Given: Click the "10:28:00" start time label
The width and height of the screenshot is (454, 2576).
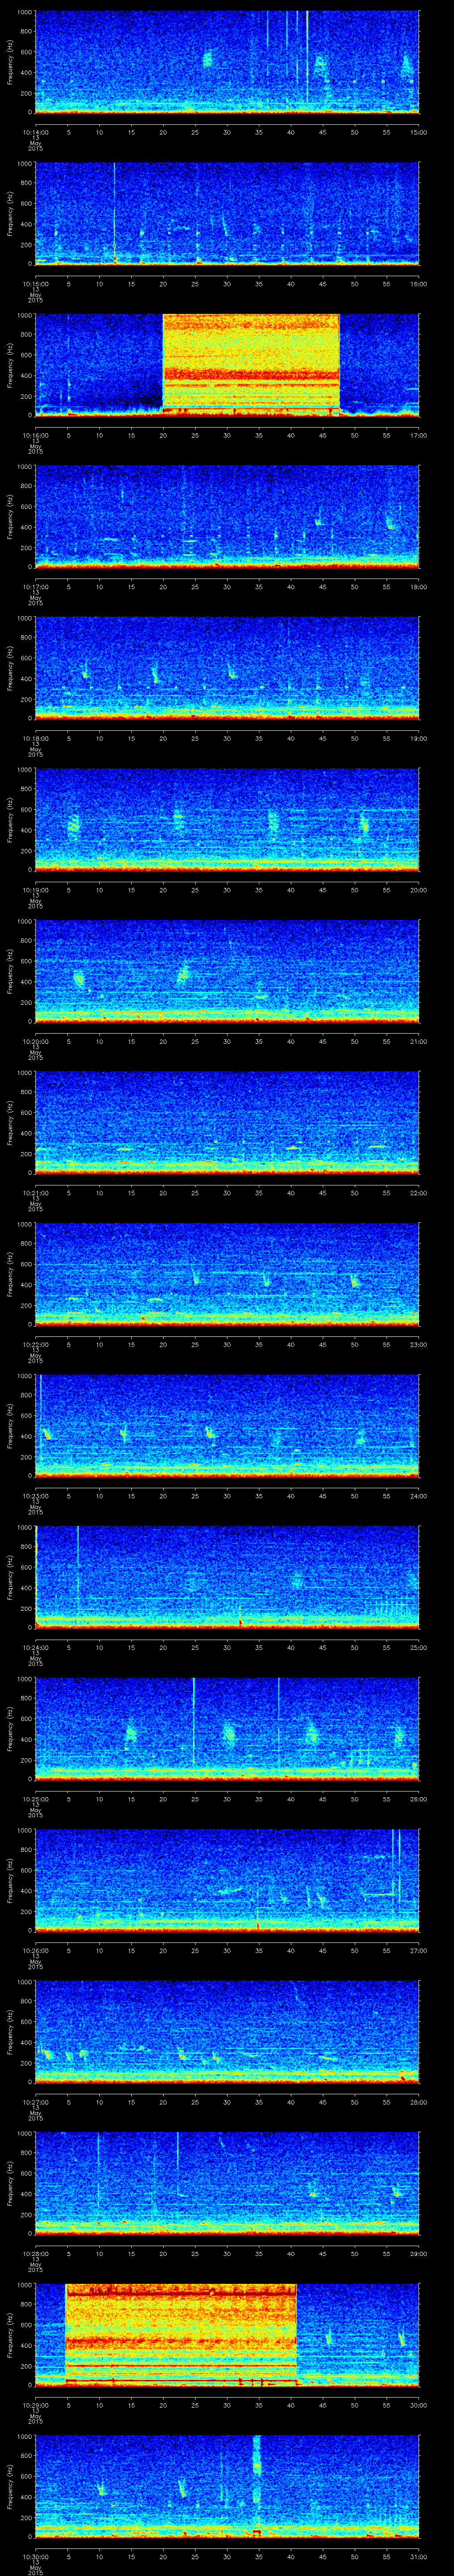Looking at the screenshot, I should pyautogui.click(x=35, y=2252).
